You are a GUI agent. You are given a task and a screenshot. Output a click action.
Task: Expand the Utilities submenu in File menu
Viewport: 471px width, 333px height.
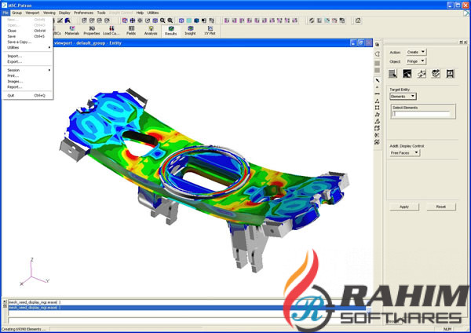click(x=28, y=47)
